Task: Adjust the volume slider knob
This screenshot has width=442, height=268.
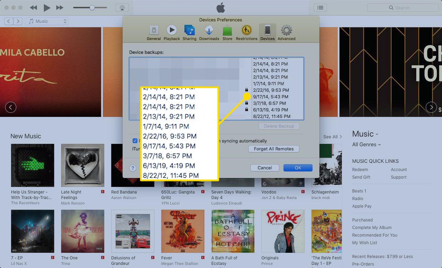Action: 92,8
